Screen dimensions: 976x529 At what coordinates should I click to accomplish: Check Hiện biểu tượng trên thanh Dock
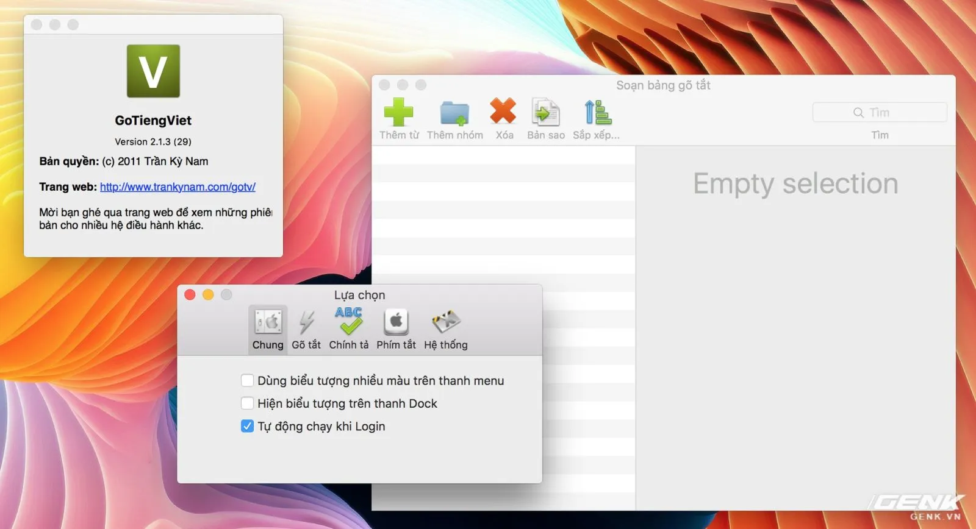tap(247, 403)
